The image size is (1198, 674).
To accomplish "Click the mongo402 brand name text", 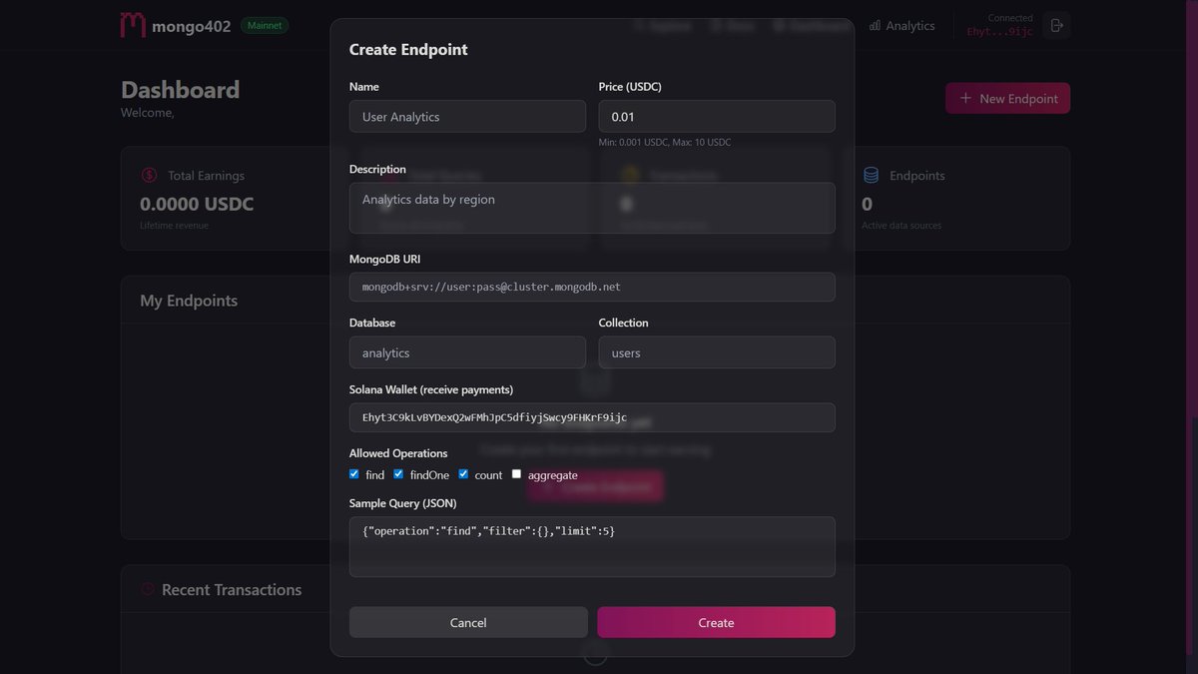I will coord(192,26).
